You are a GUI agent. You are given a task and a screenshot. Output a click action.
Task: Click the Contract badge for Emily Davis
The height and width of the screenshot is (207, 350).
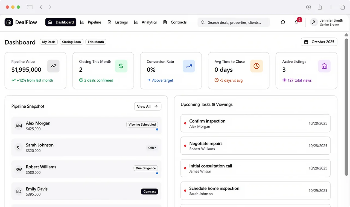[x=150, y=191]
